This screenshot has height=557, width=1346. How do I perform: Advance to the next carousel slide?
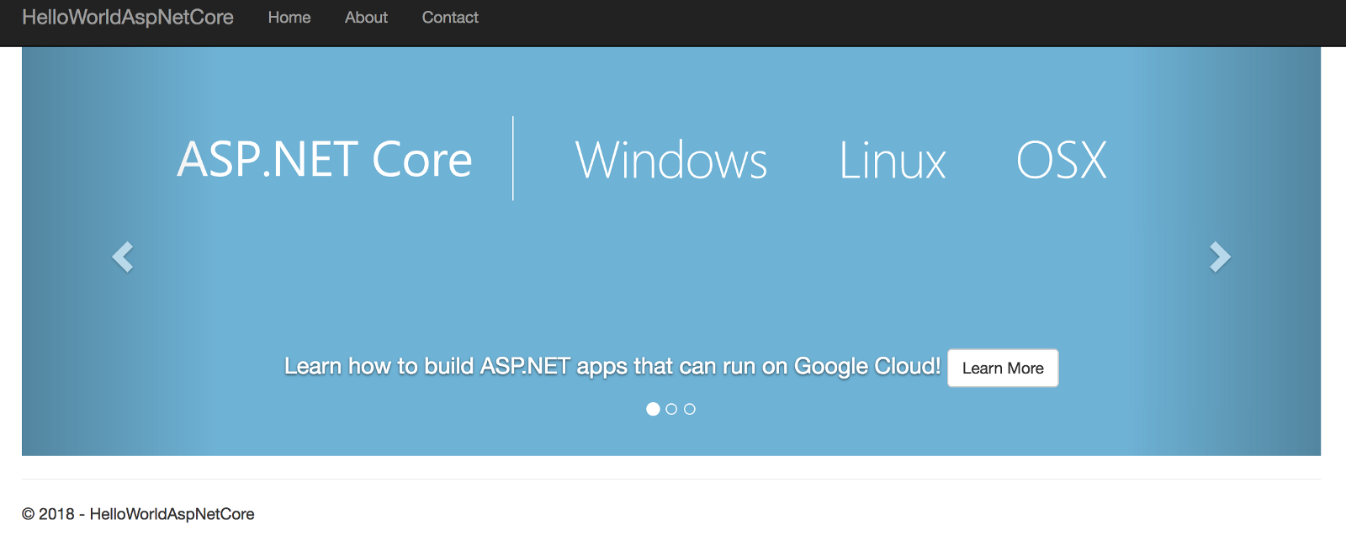[1220, 257]
